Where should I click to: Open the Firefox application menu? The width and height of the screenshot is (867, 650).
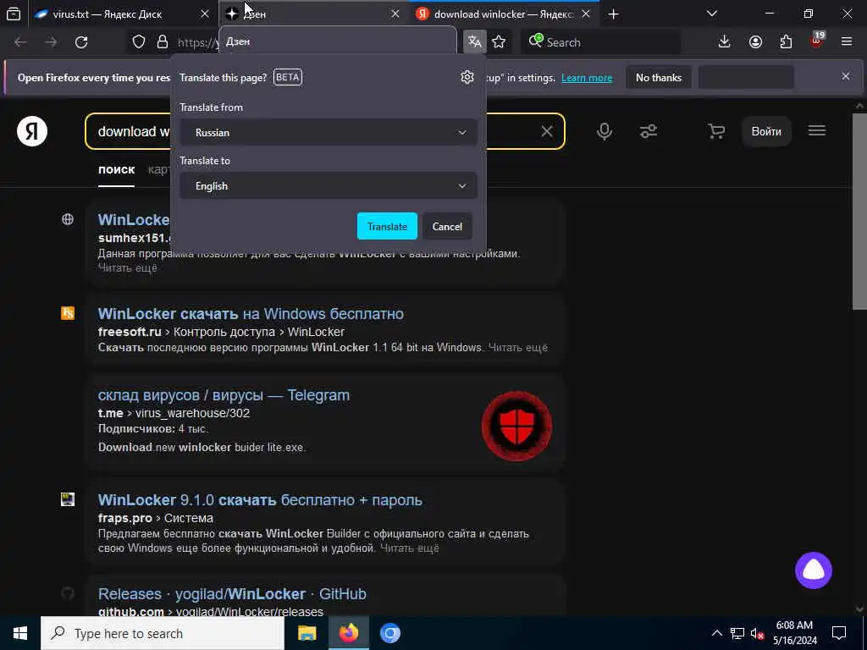tap(847, 42)
